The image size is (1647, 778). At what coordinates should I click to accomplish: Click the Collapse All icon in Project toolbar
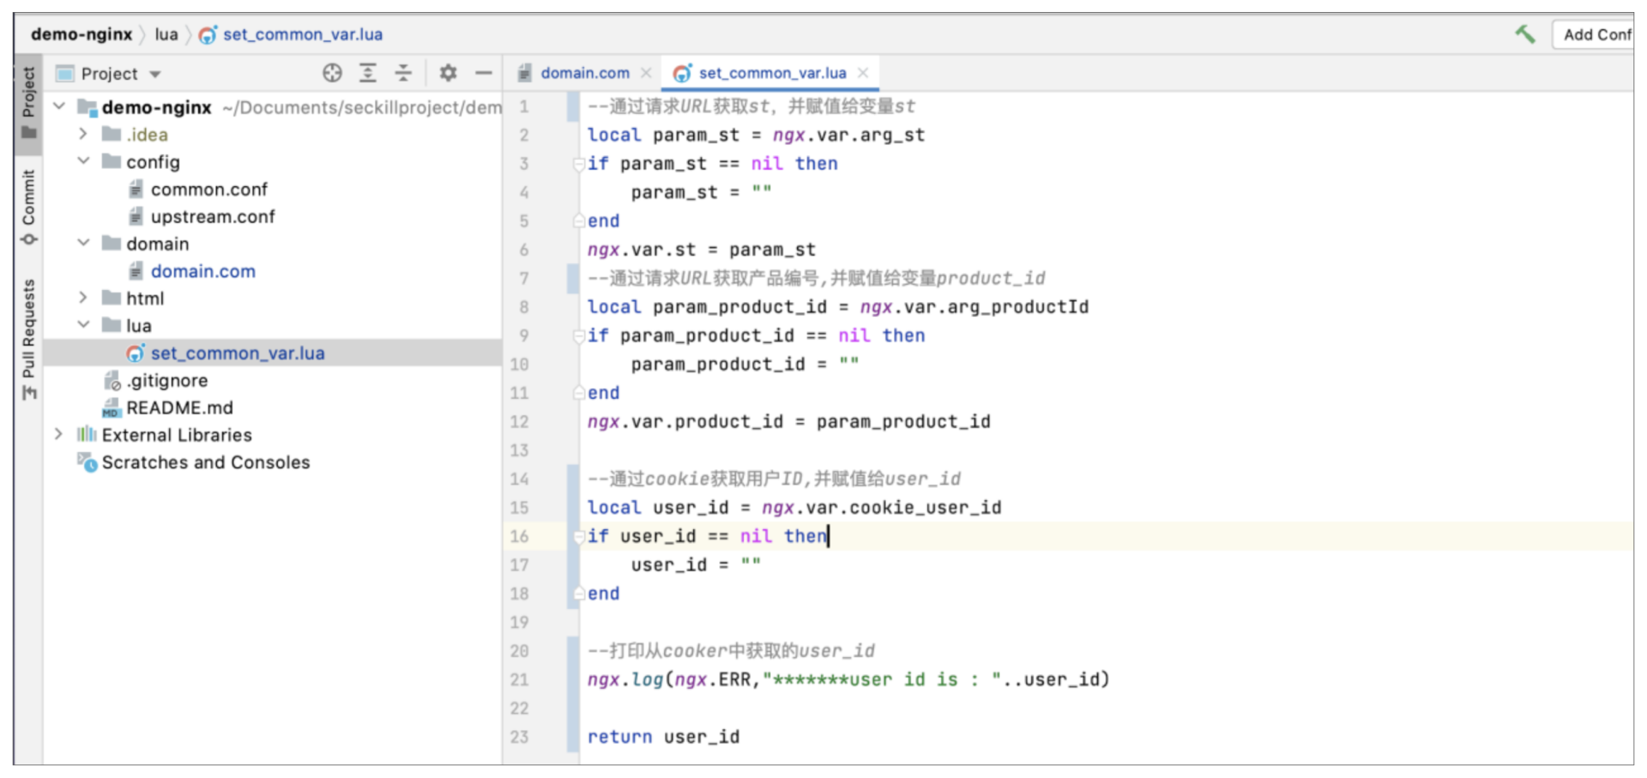pyautogui.click(x=403, y=74)
